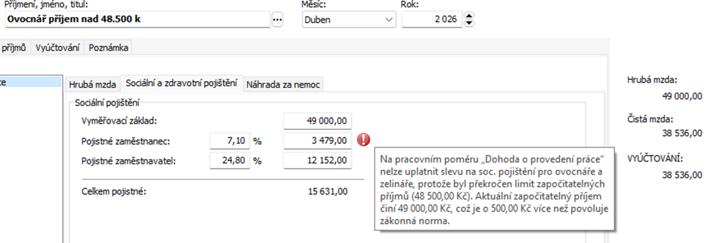
Task: Select the highlighted item in left list
Action: pos(30,82)
